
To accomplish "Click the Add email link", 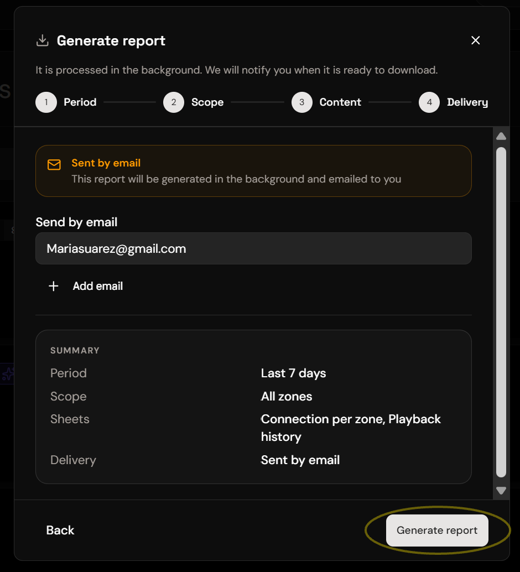I will 97,286.
